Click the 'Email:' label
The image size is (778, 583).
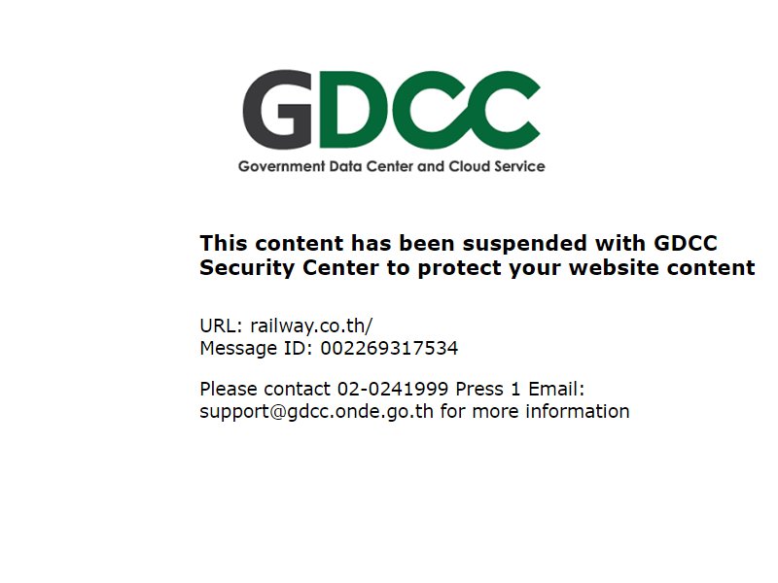click(x=556, y=390)
